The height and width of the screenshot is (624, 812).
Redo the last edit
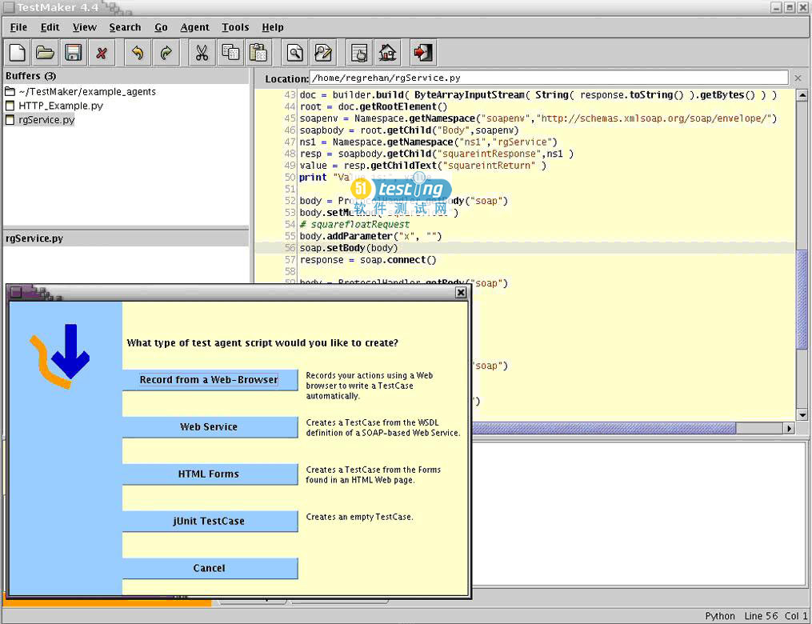point(166,52)
